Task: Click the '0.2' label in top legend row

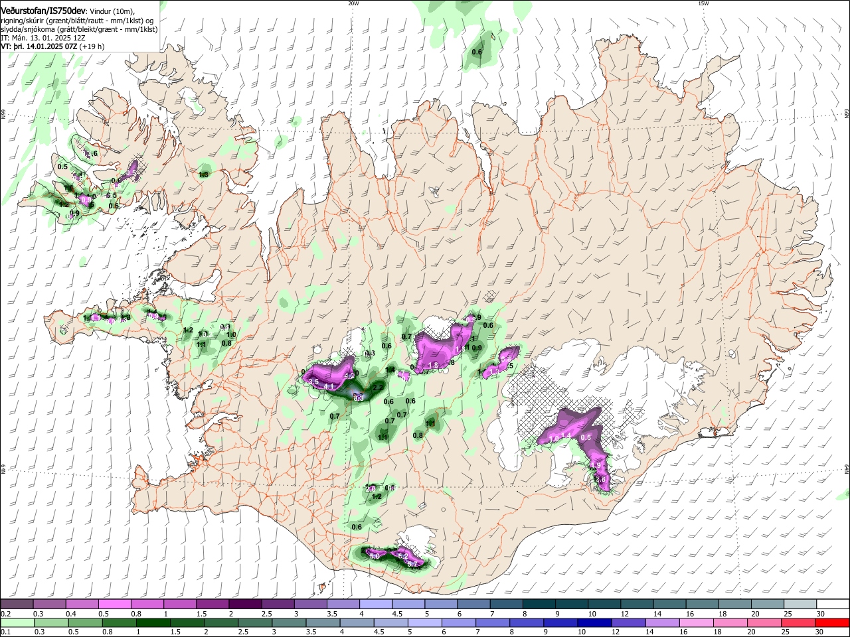Action: (6, 614)
